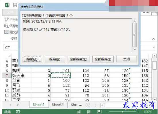
Task: Switch to the Sheet1 tab
Action: pos(39,105)
